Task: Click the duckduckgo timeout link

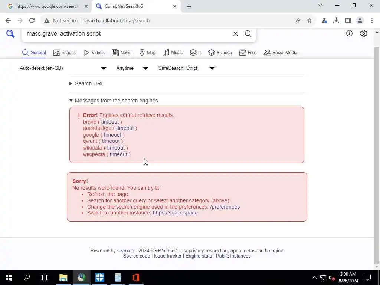Action: 125,128
